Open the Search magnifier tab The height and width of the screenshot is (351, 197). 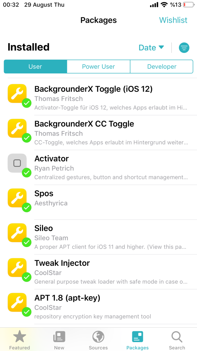[x=177, y=340]
